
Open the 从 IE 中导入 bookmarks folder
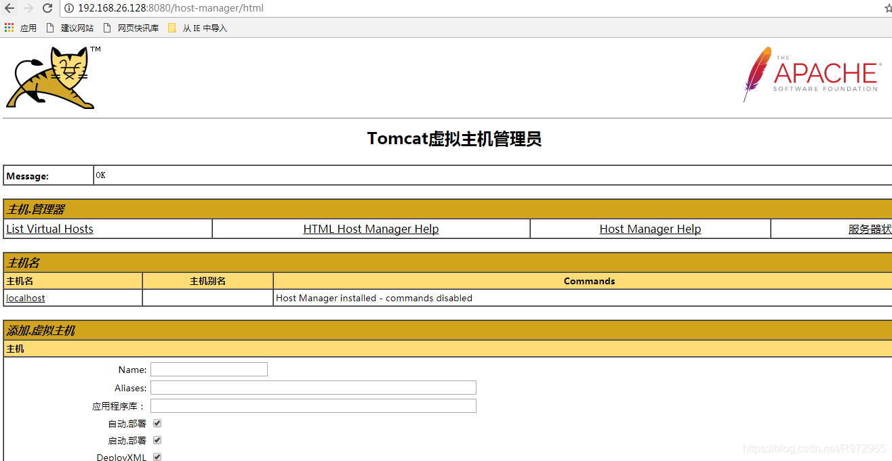[198, 28]
